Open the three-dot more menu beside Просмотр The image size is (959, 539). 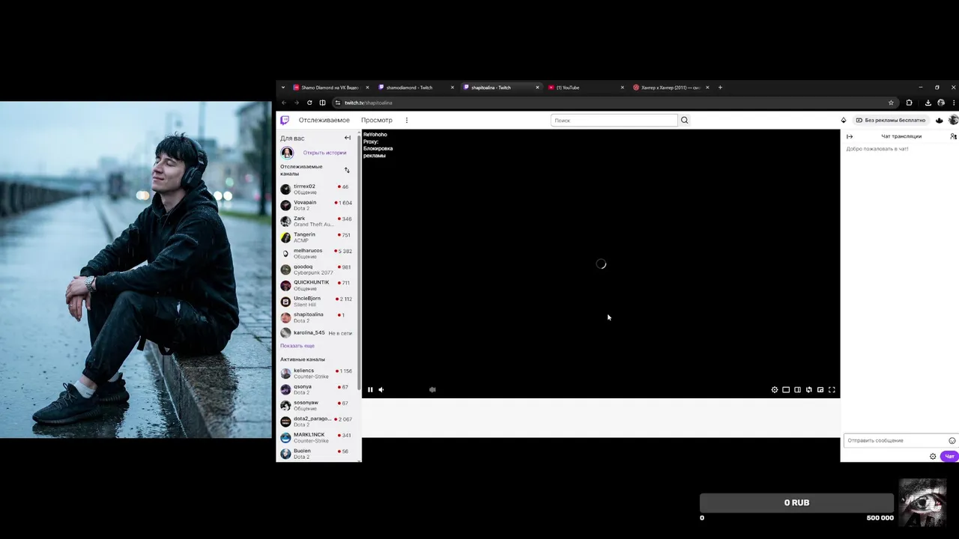tap(407, 120)
